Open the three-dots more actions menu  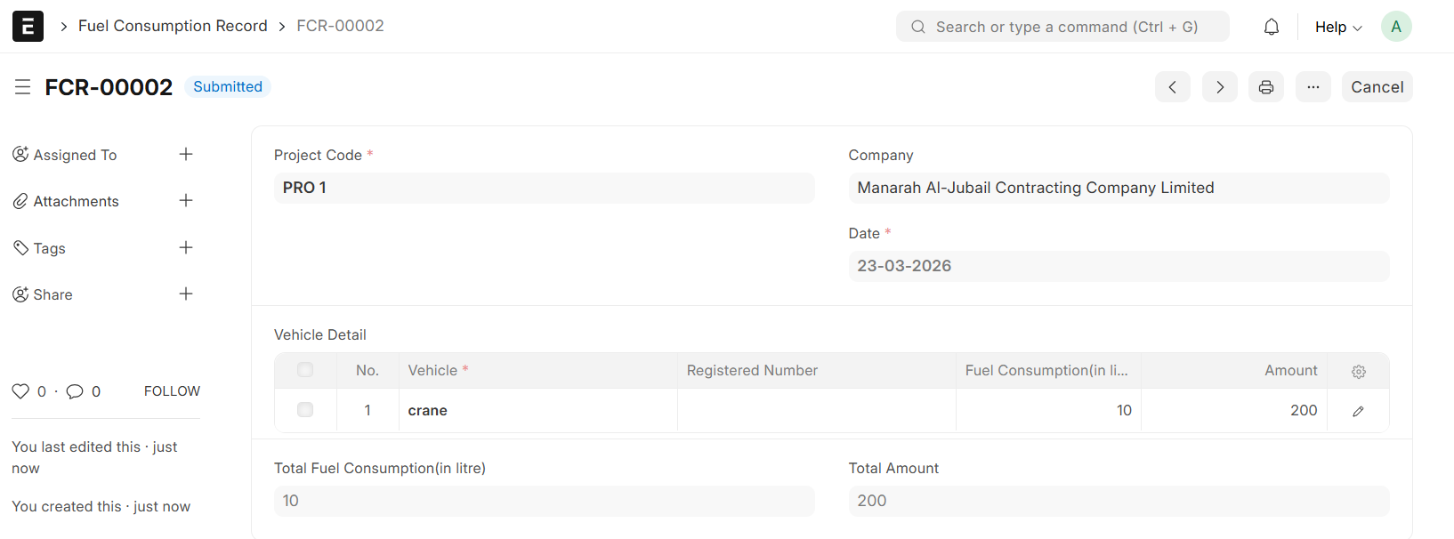[1313, 87]
